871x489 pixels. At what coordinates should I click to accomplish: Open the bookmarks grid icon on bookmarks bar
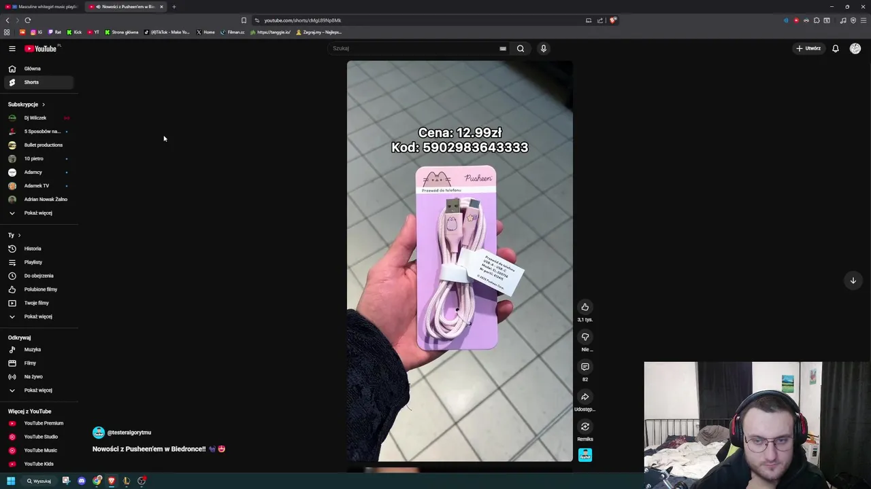[x=7, y=32]
